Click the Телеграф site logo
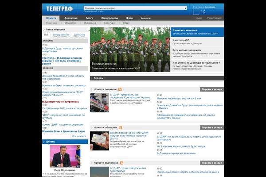This screenshot has height=177, width=266. pos(59,9)
